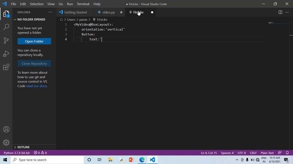Viewport: 293px width, 164px height.
Task: Open the Edit menu
Action: pyautogui.click(x=23, y=4)
